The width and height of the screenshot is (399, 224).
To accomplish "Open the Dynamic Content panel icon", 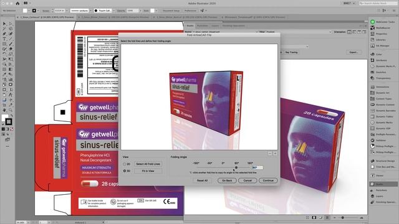I will (x=373, y=105).
